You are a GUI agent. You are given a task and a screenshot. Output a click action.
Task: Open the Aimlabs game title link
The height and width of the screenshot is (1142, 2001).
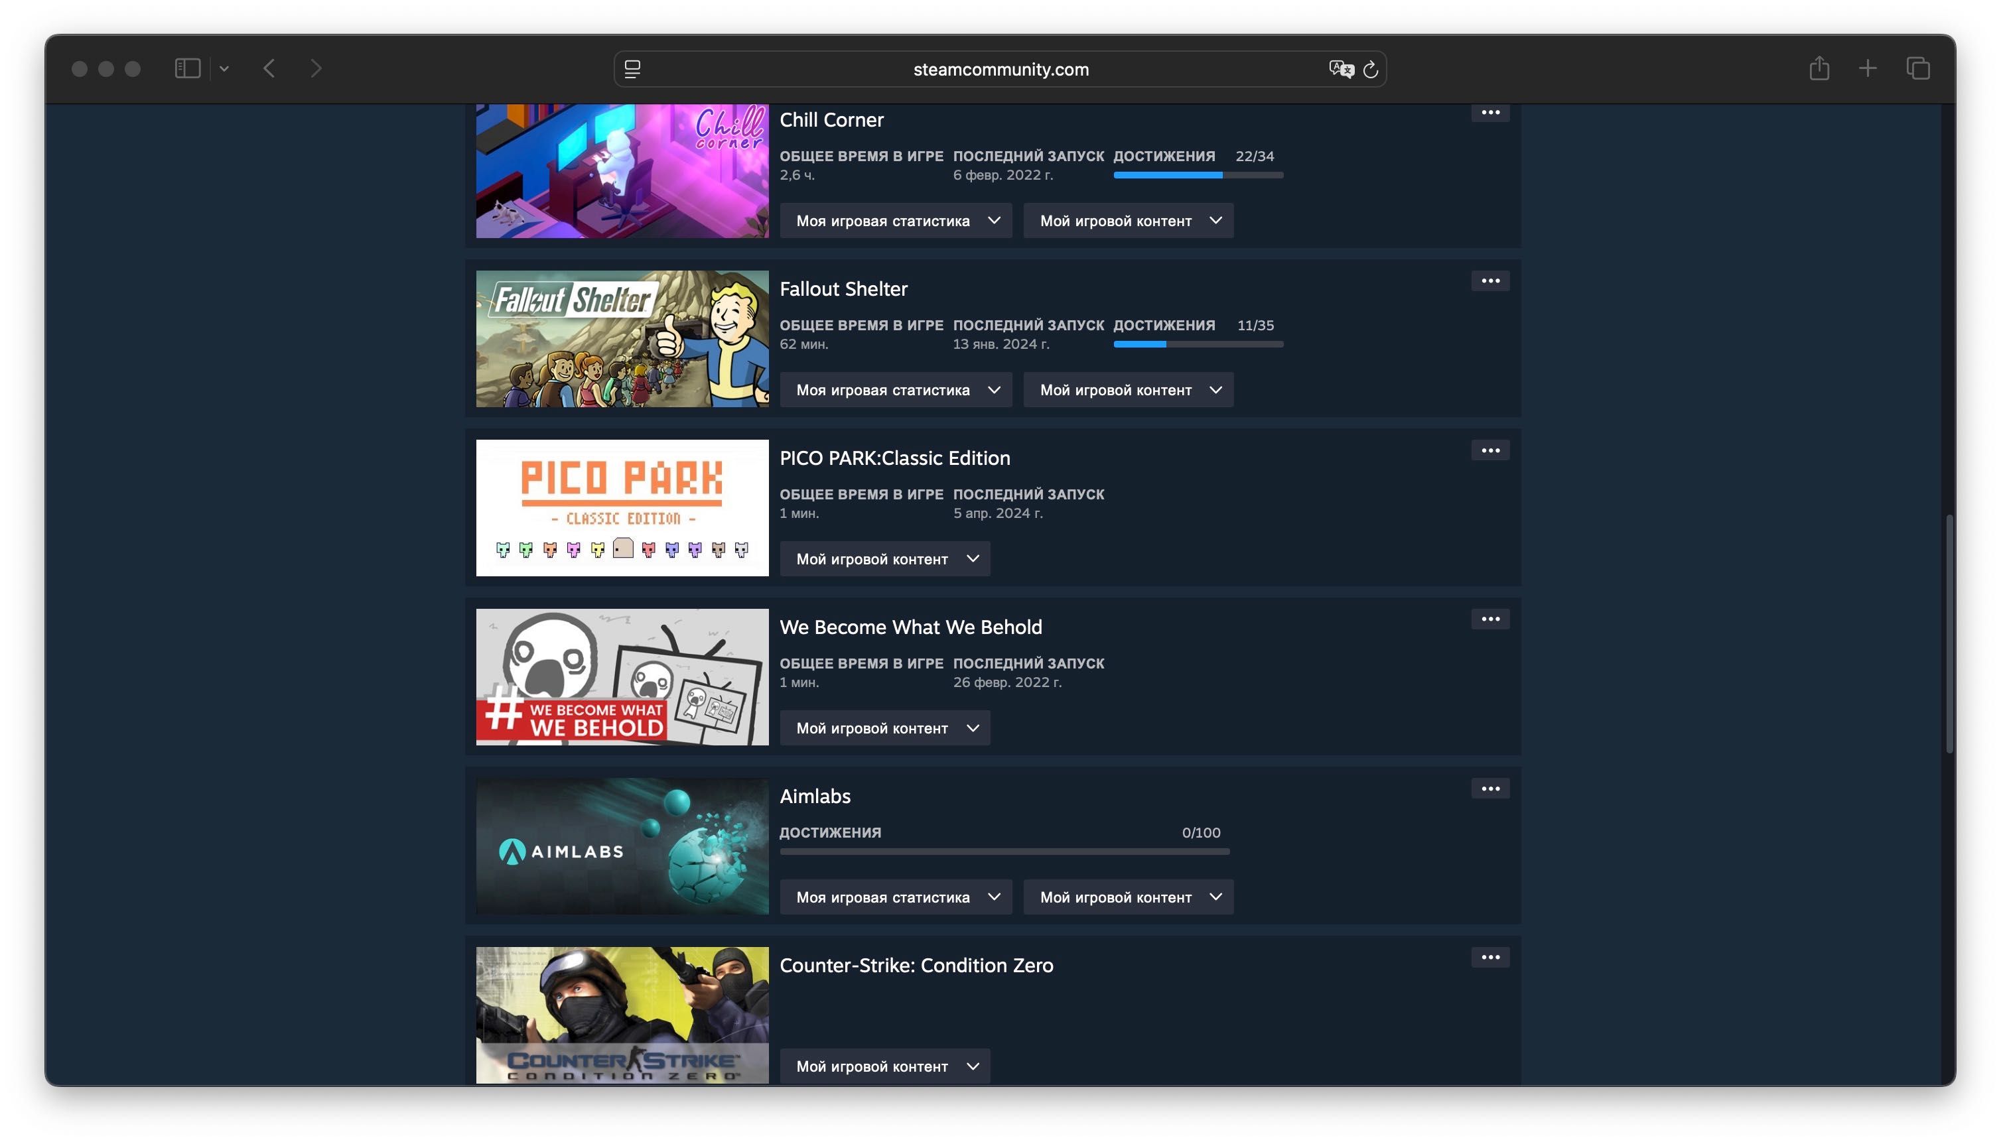click(815, 796)
